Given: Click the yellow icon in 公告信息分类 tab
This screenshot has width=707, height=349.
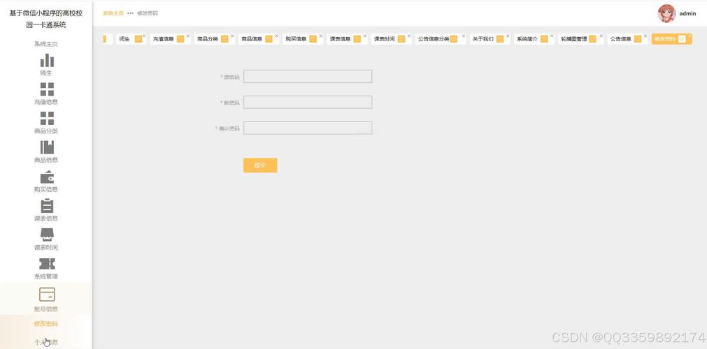Looking at the screenshot, I should [454, 39].
